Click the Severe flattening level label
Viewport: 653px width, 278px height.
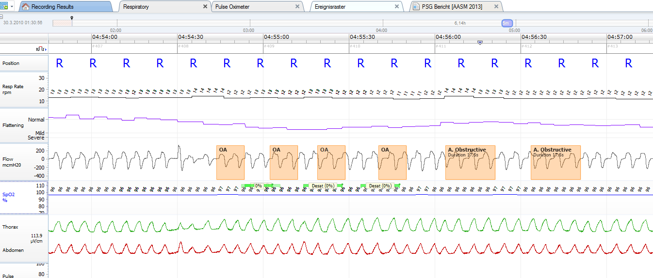point(36,138)
